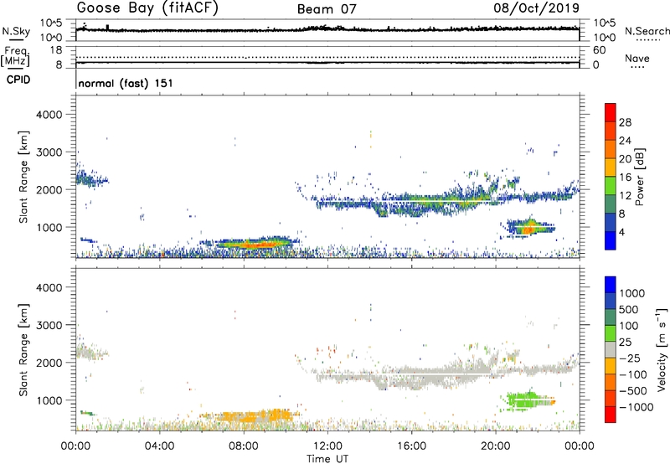The width and height of the screenshot is (670, 464).
Task: Click the '12:00' time tick label
Action: click(327, 446)
